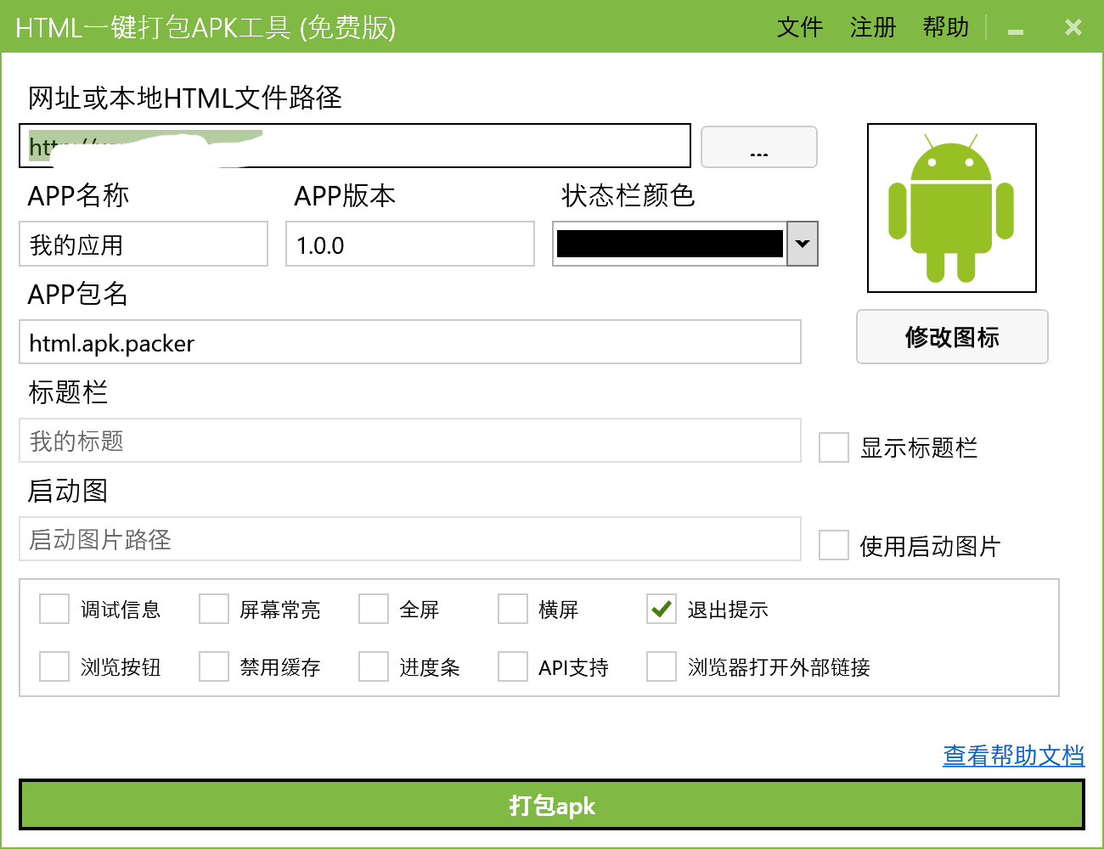Click the 打包apk build button
This screenshot has height=849, width=1104.
point(552,805)
